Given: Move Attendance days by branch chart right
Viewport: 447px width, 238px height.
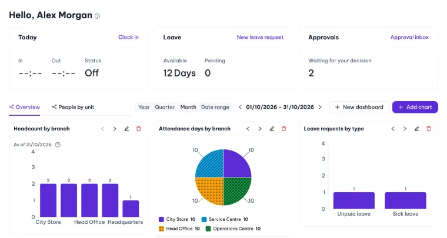Looking at the screenshot, I should 260,129.
